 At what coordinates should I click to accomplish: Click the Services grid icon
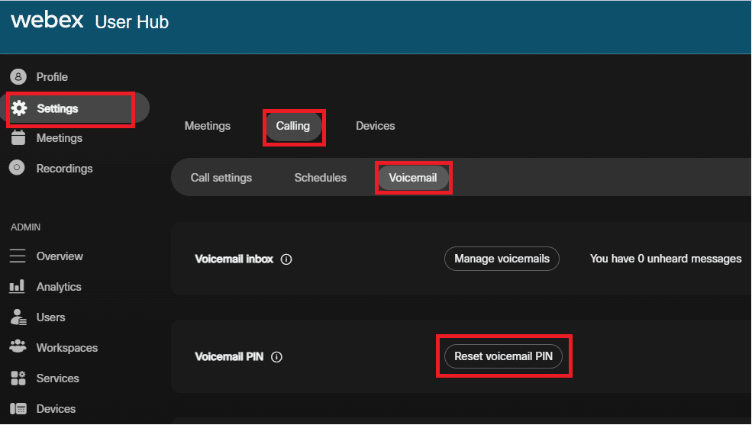tap(18, 378)
